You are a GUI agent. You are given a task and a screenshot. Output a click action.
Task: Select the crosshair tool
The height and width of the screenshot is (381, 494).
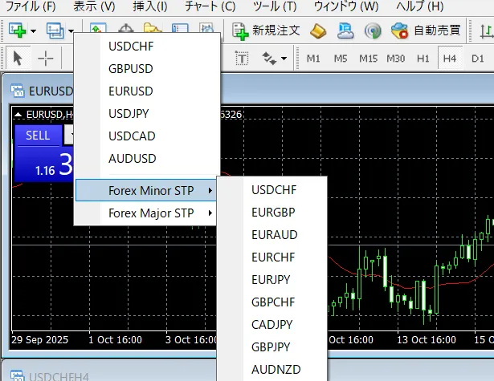point(46,58)
